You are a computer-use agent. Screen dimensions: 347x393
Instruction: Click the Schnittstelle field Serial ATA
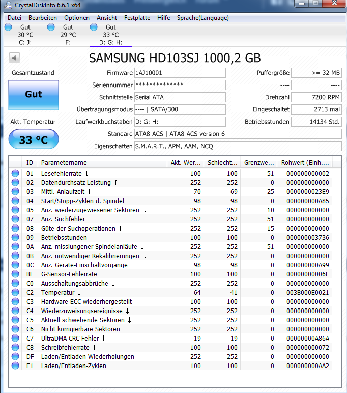coord(180,97)
